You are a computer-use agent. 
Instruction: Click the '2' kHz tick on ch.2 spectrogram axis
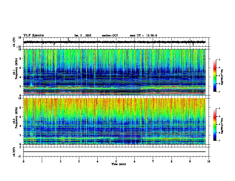[x=20, y=135]
